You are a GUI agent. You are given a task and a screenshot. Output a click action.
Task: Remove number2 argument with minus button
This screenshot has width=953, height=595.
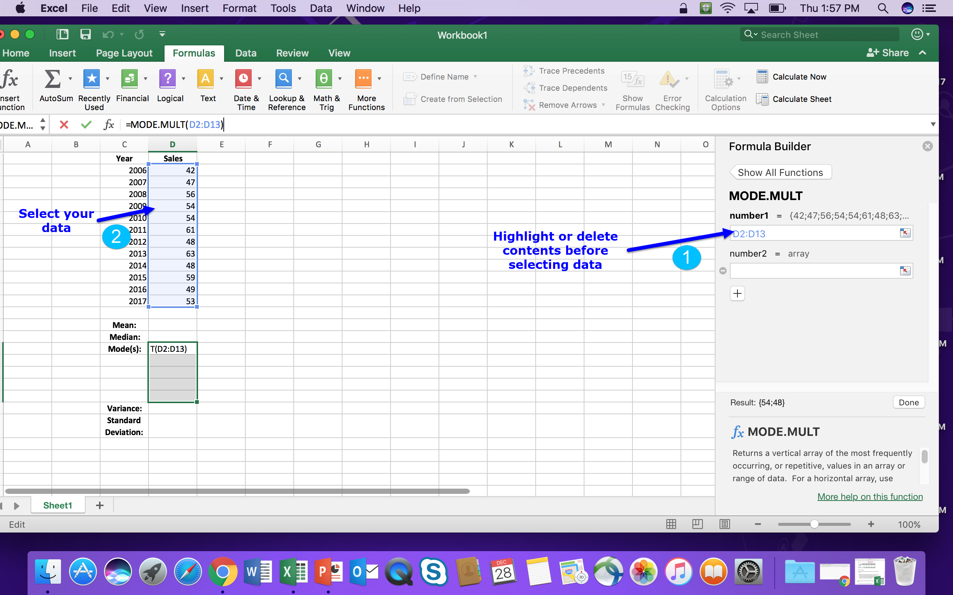pyautogui.click(x=723, y=271)
